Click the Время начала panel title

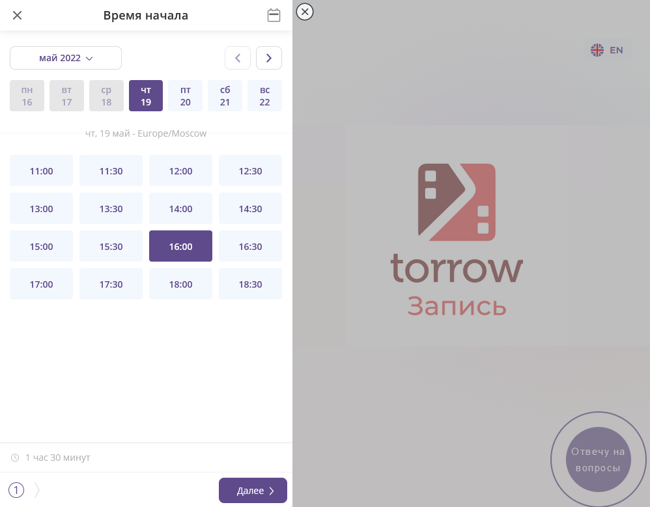145,16
